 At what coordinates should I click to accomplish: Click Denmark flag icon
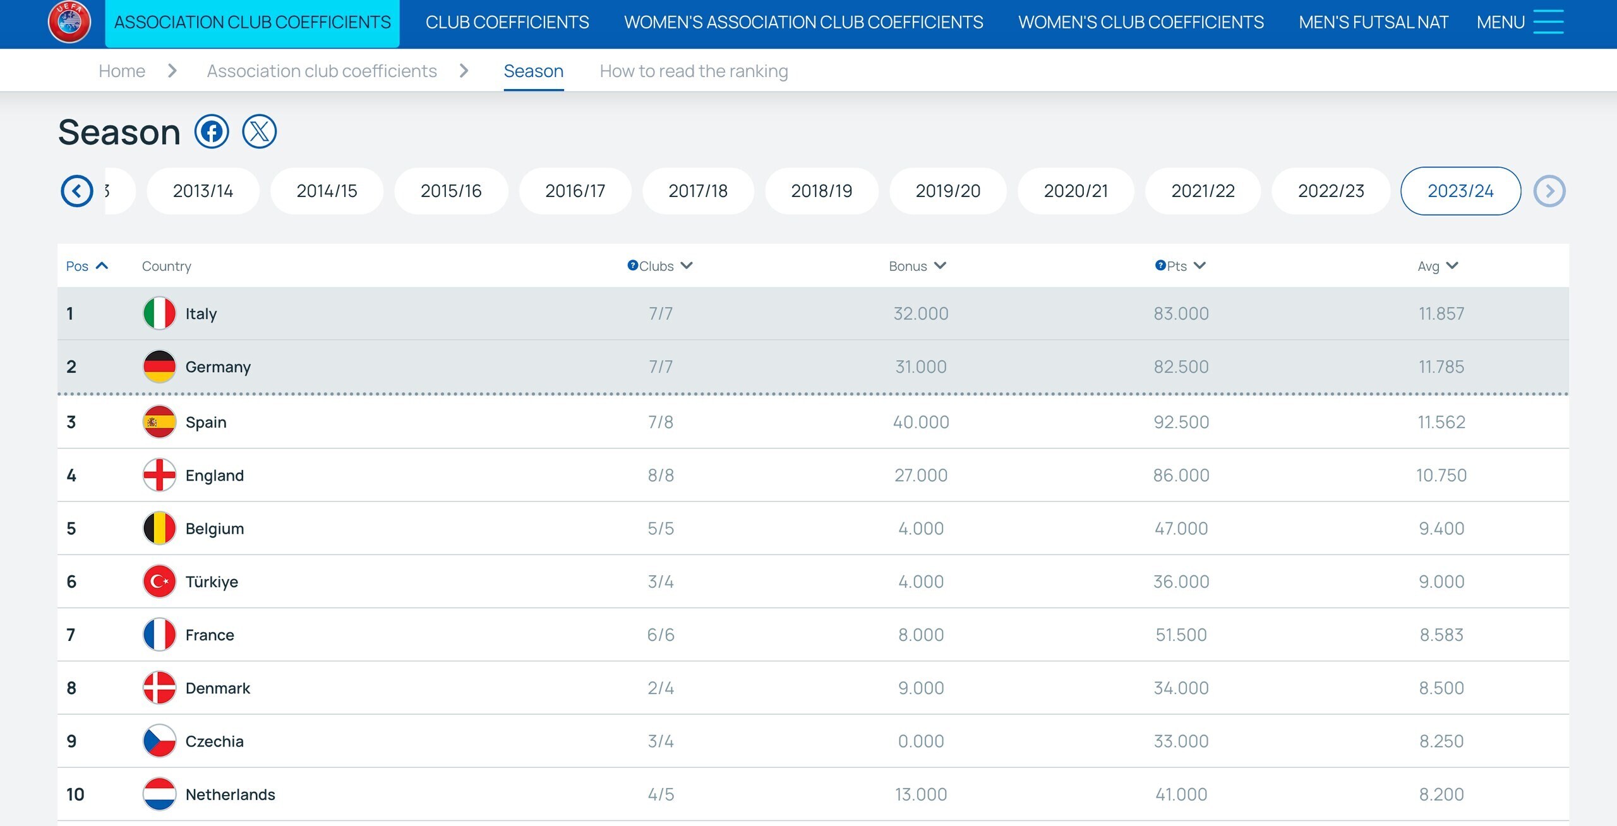click(159, 688)
